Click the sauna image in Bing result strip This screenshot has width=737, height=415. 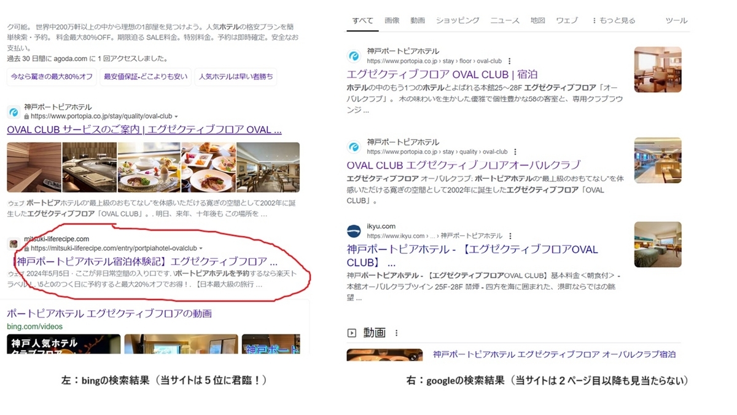(x=34, y=167)
